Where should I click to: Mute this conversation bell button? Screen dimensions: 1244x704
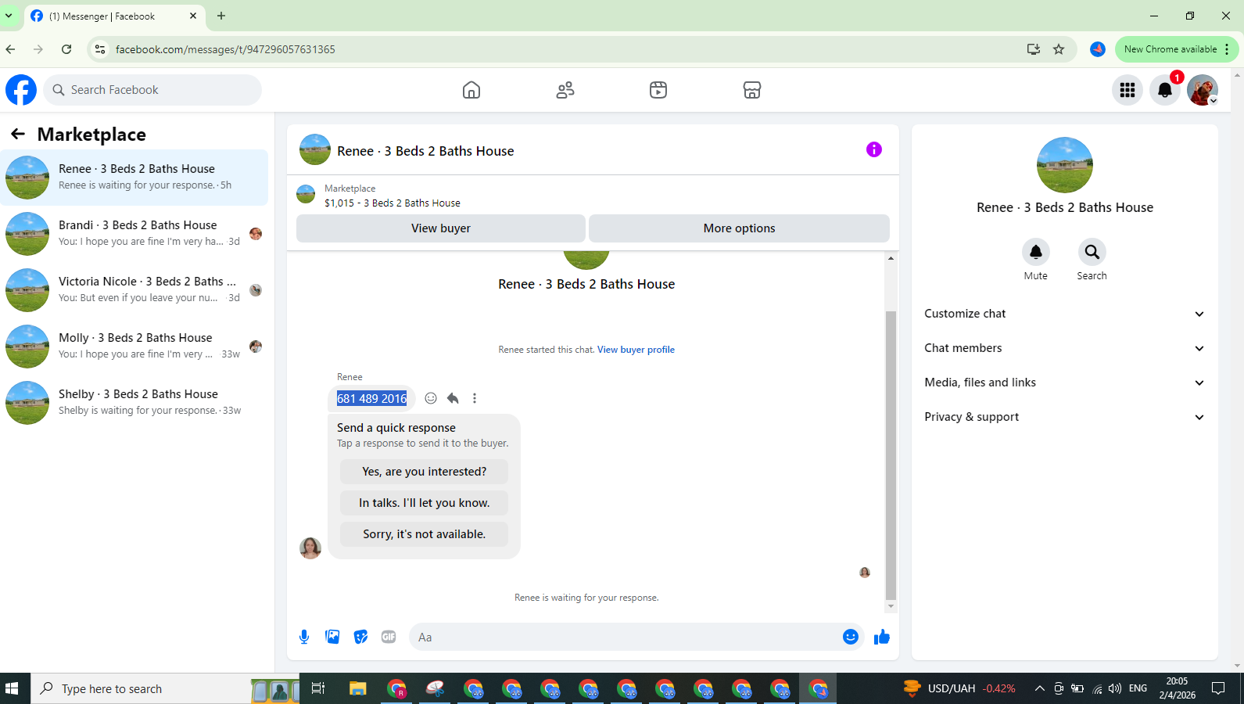click(x=1036, y=252)
